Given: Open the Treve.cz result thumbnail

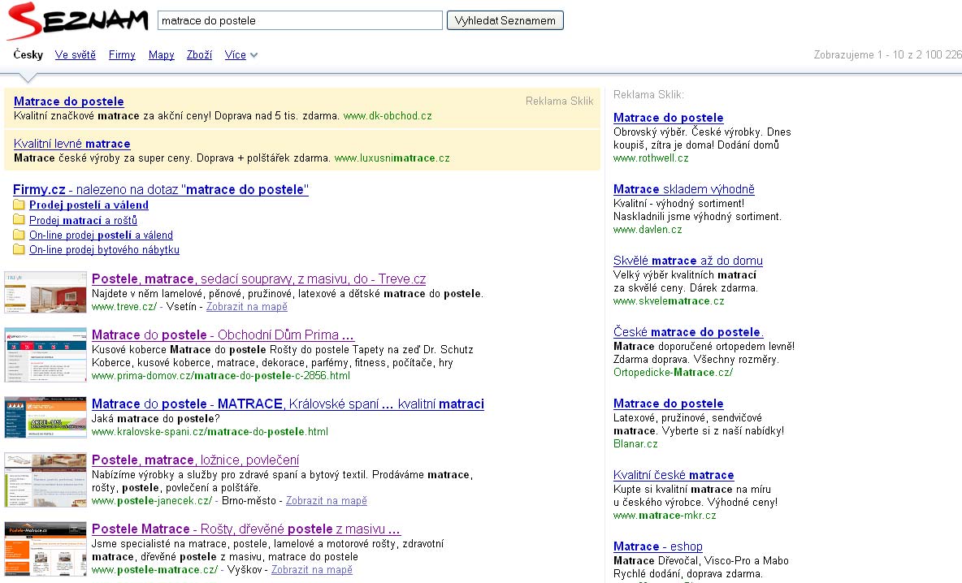Looking at the screenshot, I should tap(45, 292).
